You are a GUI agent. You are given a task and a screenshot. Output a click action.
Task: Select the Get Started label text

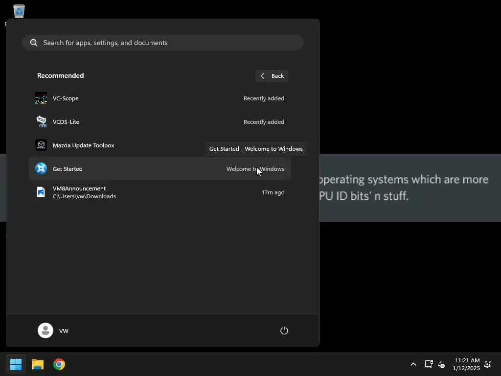[68, 169]
